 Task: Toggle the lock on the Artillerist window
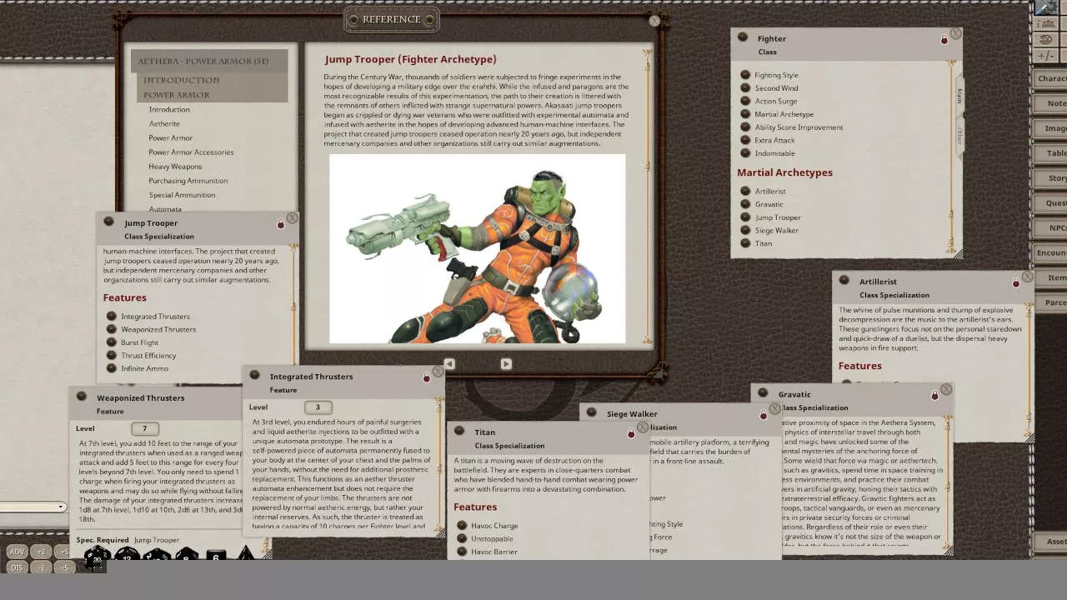pyautogui.click(x=1015, y=283)
